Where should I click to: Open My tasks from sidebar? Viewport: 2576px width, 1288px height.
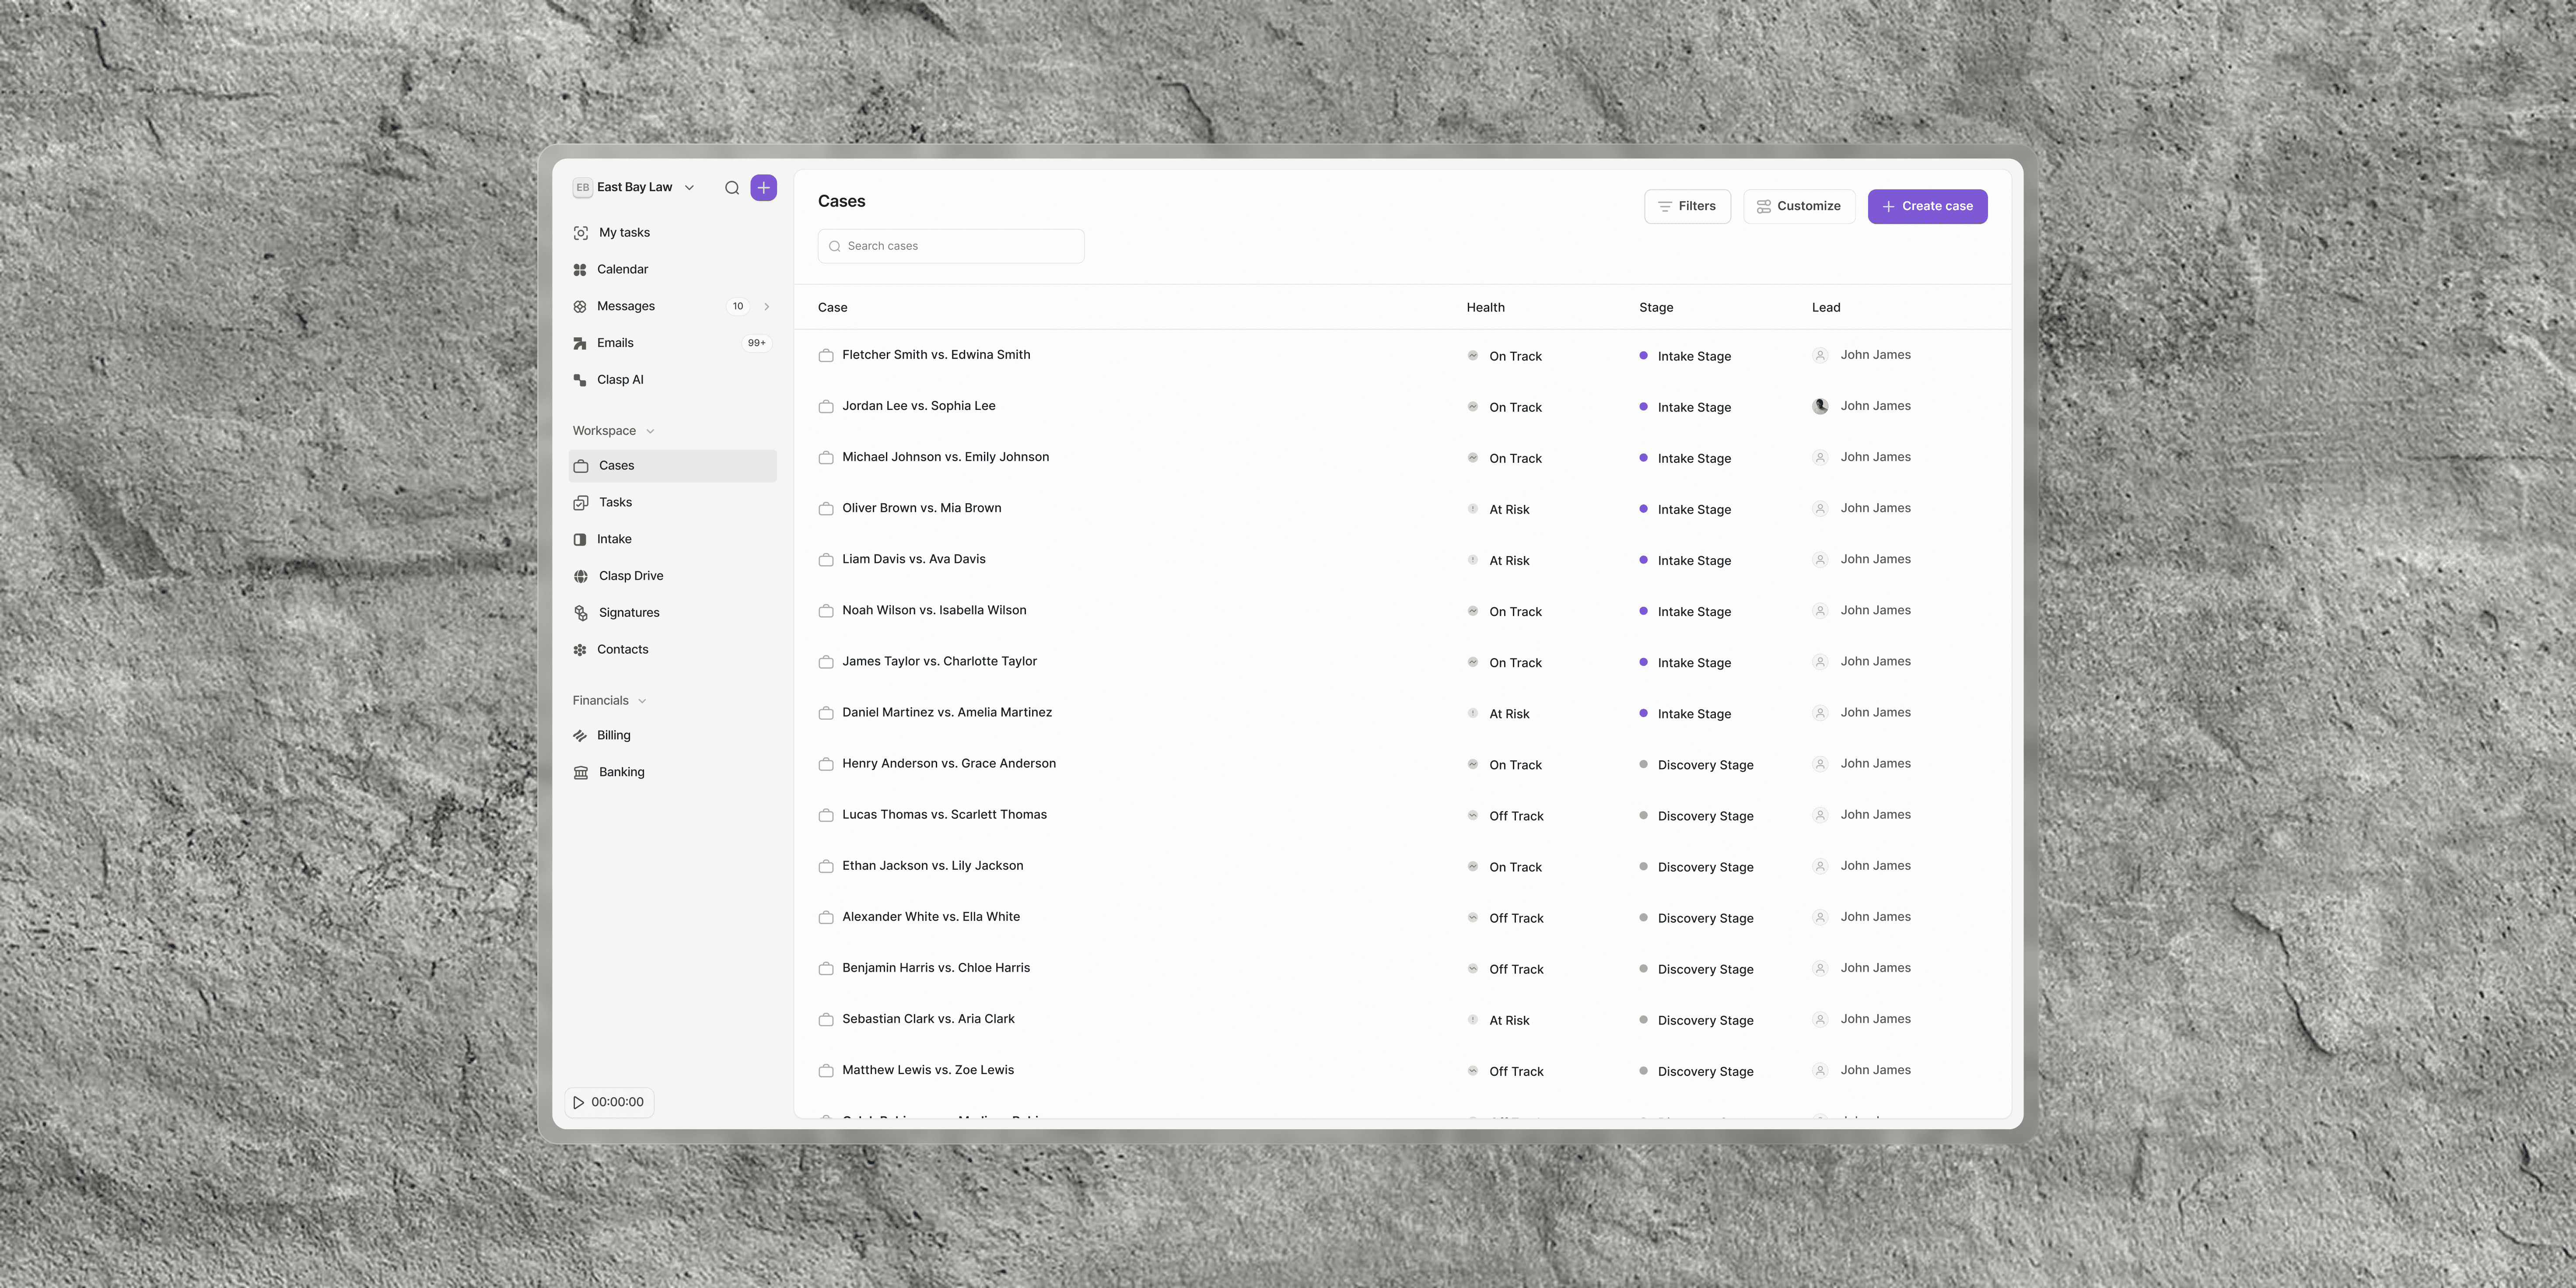pyautogui.click(x=624, y=232)
